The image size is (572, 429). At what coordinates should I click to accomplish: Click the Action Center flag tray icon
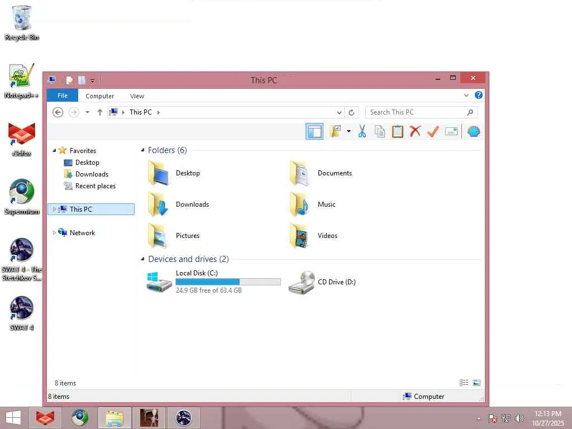(x=493, y=418)
